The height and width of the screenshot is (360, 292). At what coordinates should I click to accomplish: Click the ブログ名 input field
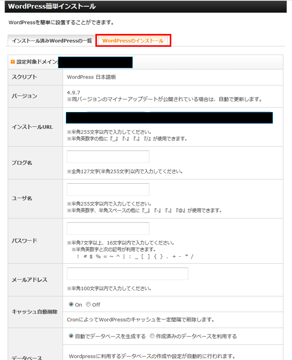click(x=108, y=157)
